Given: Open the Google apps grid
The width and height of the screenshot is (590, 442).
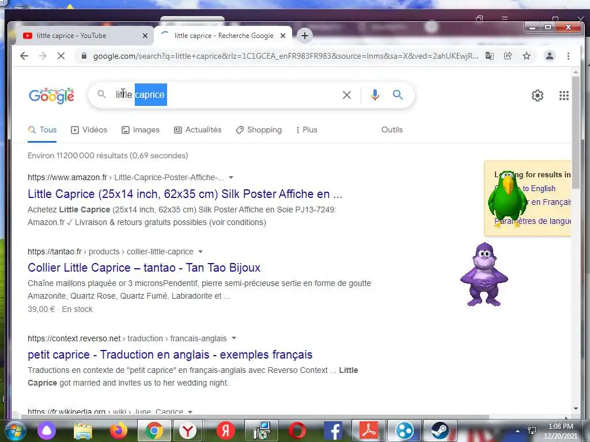Looking at the screenshot, I should click(563, 96).
